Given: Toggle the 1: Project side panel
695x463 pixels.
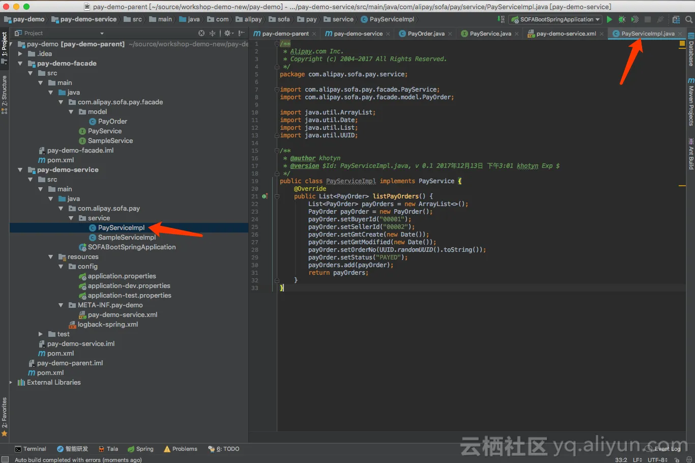Looking at the screenshot, I should [5, 47].
